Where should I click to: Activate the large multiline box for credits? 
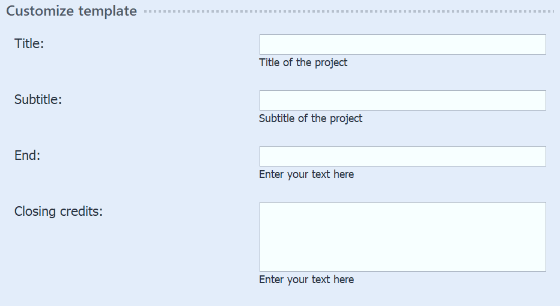[403, 236]
